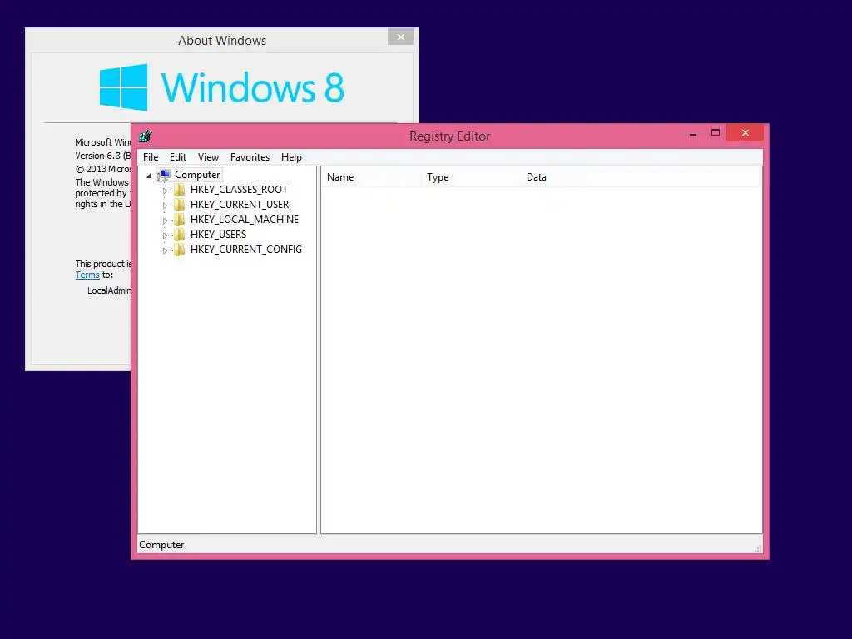Click the Name column header
The width and height of the screenshot is (852, 639).
pyautogui.click(x=371, y=177)
